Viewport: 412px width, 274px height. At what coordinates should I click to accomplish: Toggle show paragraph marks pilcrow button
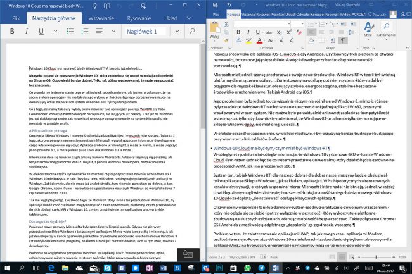343,40
